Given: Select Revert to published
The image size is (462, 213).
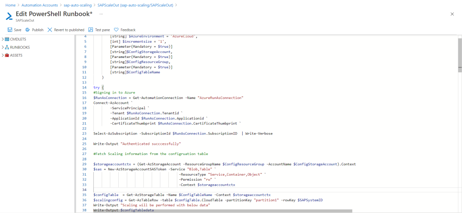Looking at the screenshot, I should [66, 30].
